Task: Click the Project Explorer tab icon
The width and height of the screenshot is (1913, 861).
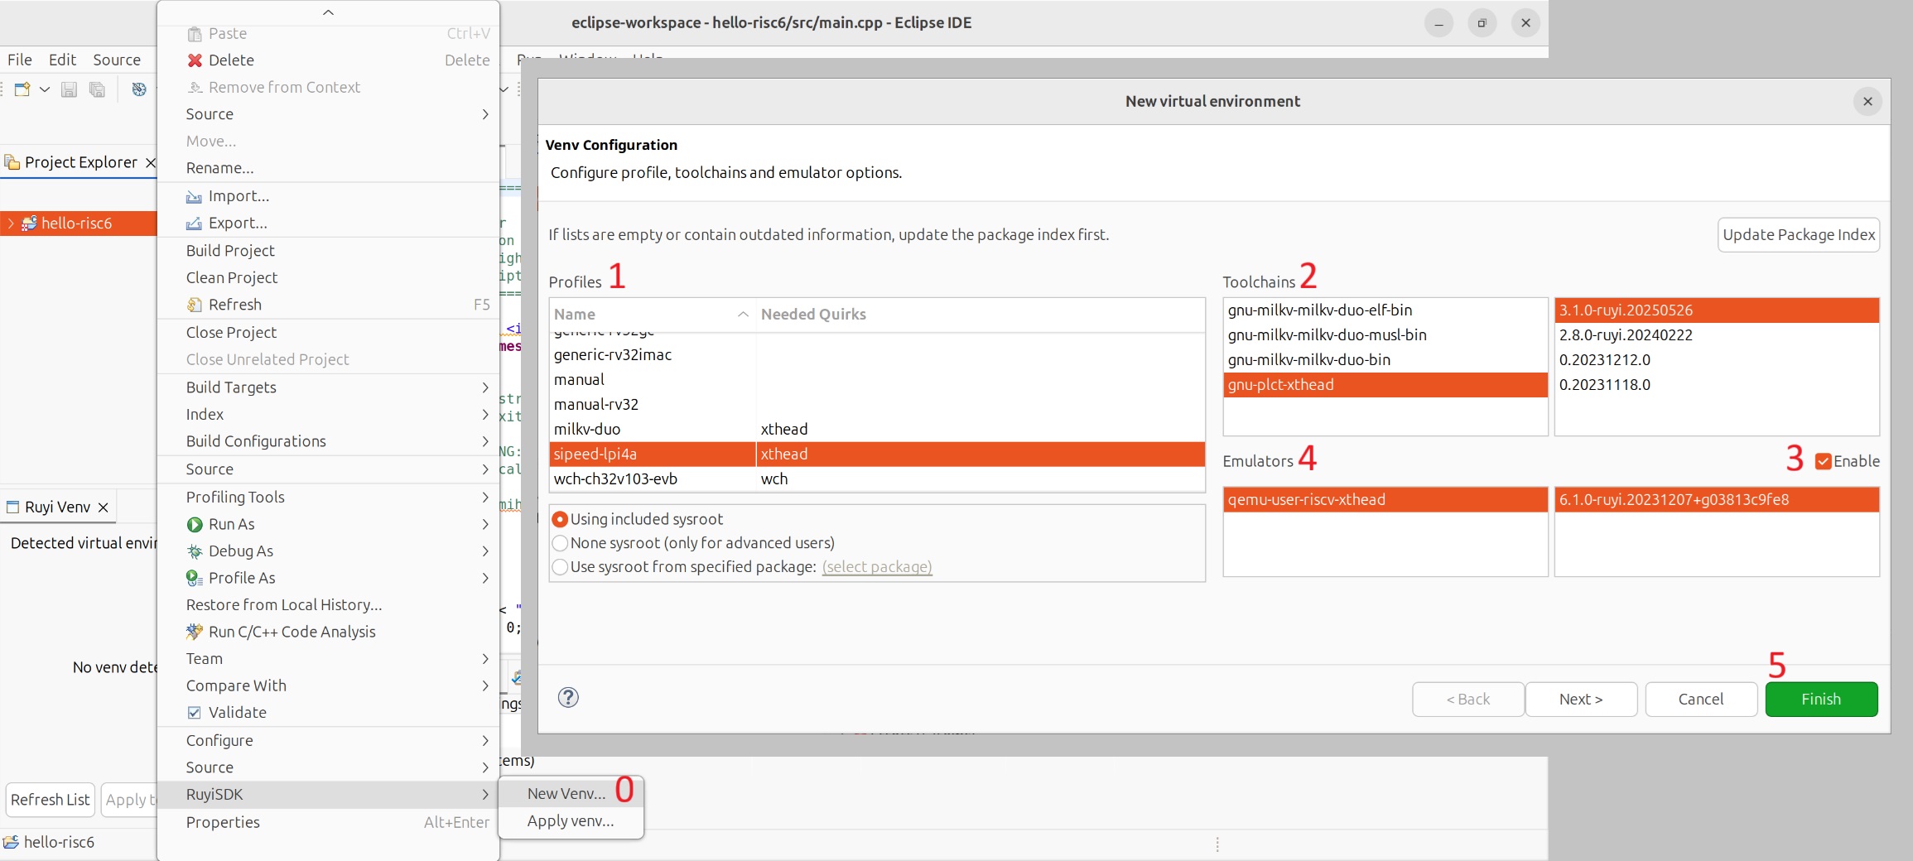Action: (12, 162)
